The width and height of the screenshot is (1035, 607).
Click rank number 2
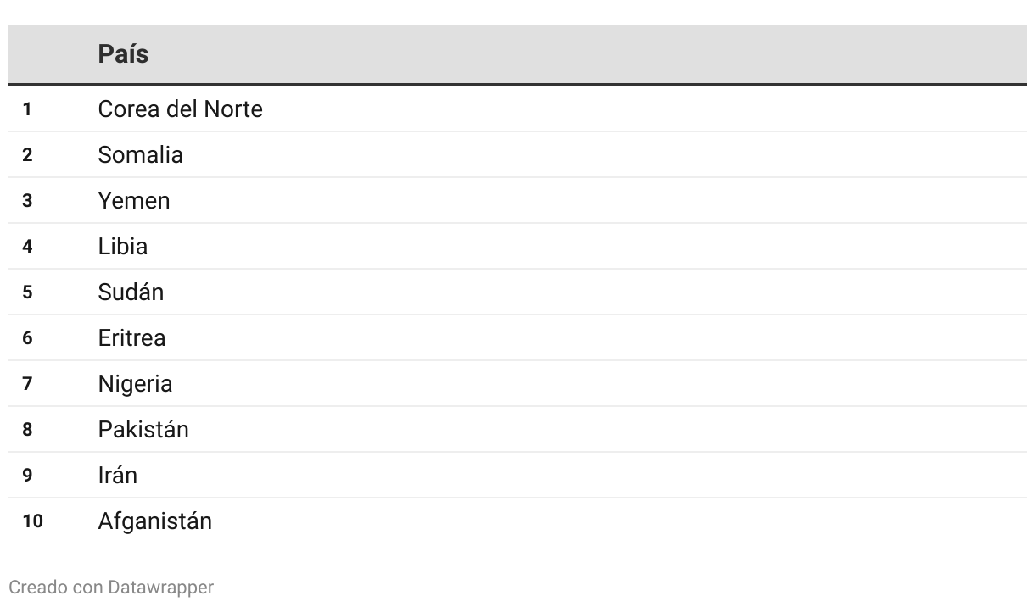coord(27,155)
